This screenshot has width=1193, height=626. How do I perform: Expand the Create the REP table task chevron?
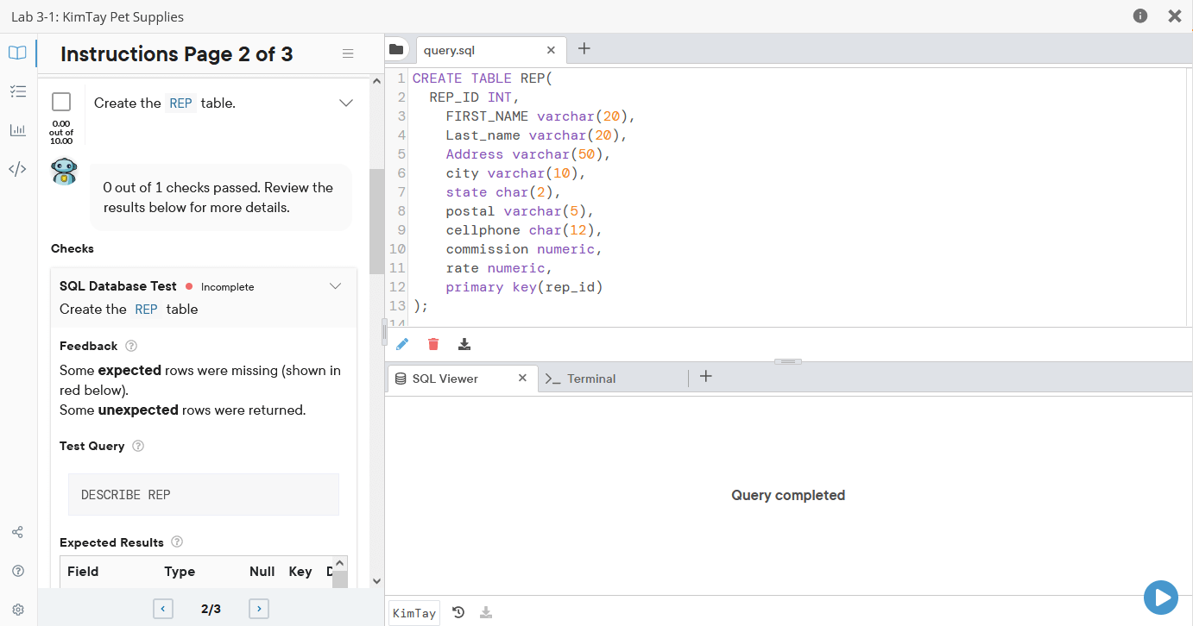(346, 103)
